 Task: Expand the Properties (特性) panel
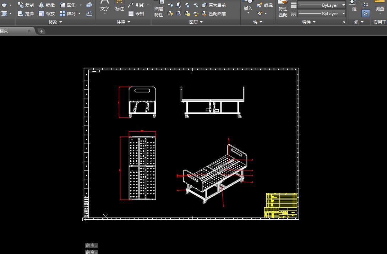[x=309, y=22]
